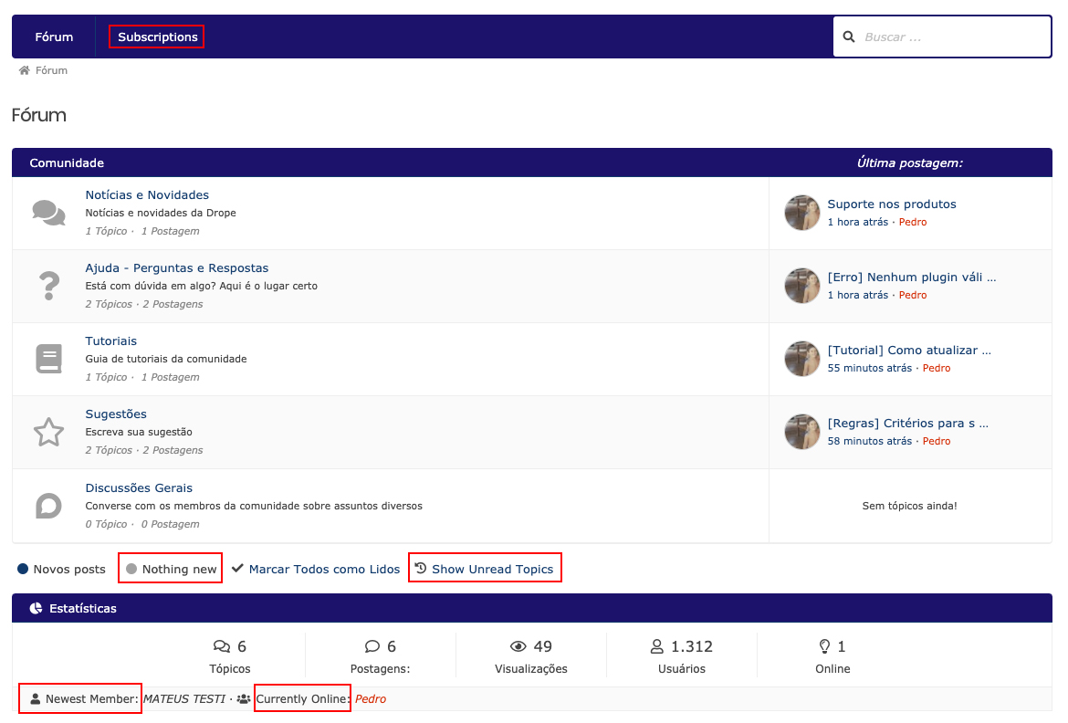
Task: Click the speech bubbles icon for Notícias e Novidades
Action: click(48, 213)
